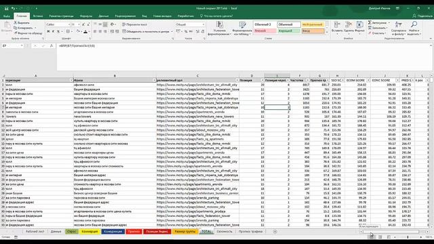
Task: Switch to Page Layout view in status bar
Action: click(x=380, y=237)
